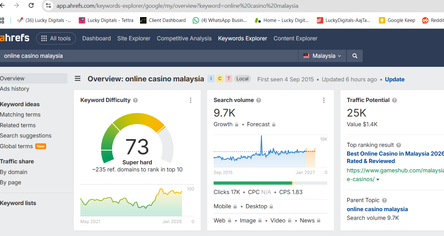Open the Malaysia country dropdown
The image size is (444, 236).
click(322, 56)
